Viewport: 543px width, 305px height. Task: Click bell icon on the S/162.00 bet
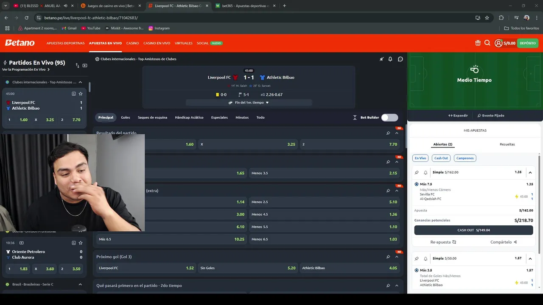(x=425, y=172)
